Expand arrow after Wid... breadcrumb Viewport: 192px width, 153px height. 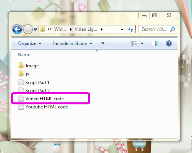point(71,30)
